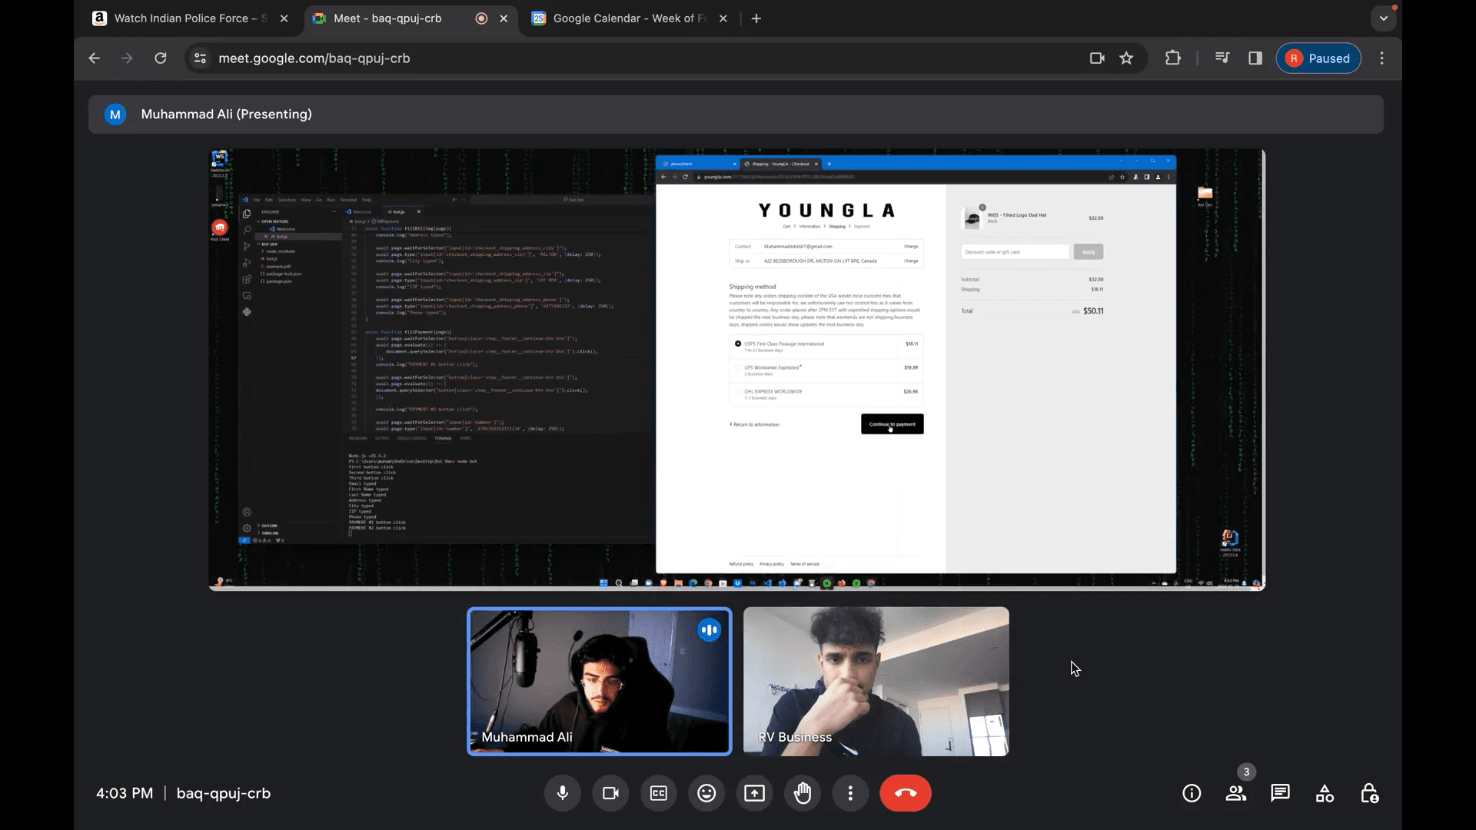The image size is (1476, 830).
Task: Select RV Business video tile
Action: click(x=876, y=682)
